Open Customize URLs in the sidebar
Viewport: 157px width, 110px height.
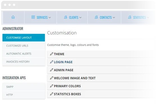pos(24,46)
